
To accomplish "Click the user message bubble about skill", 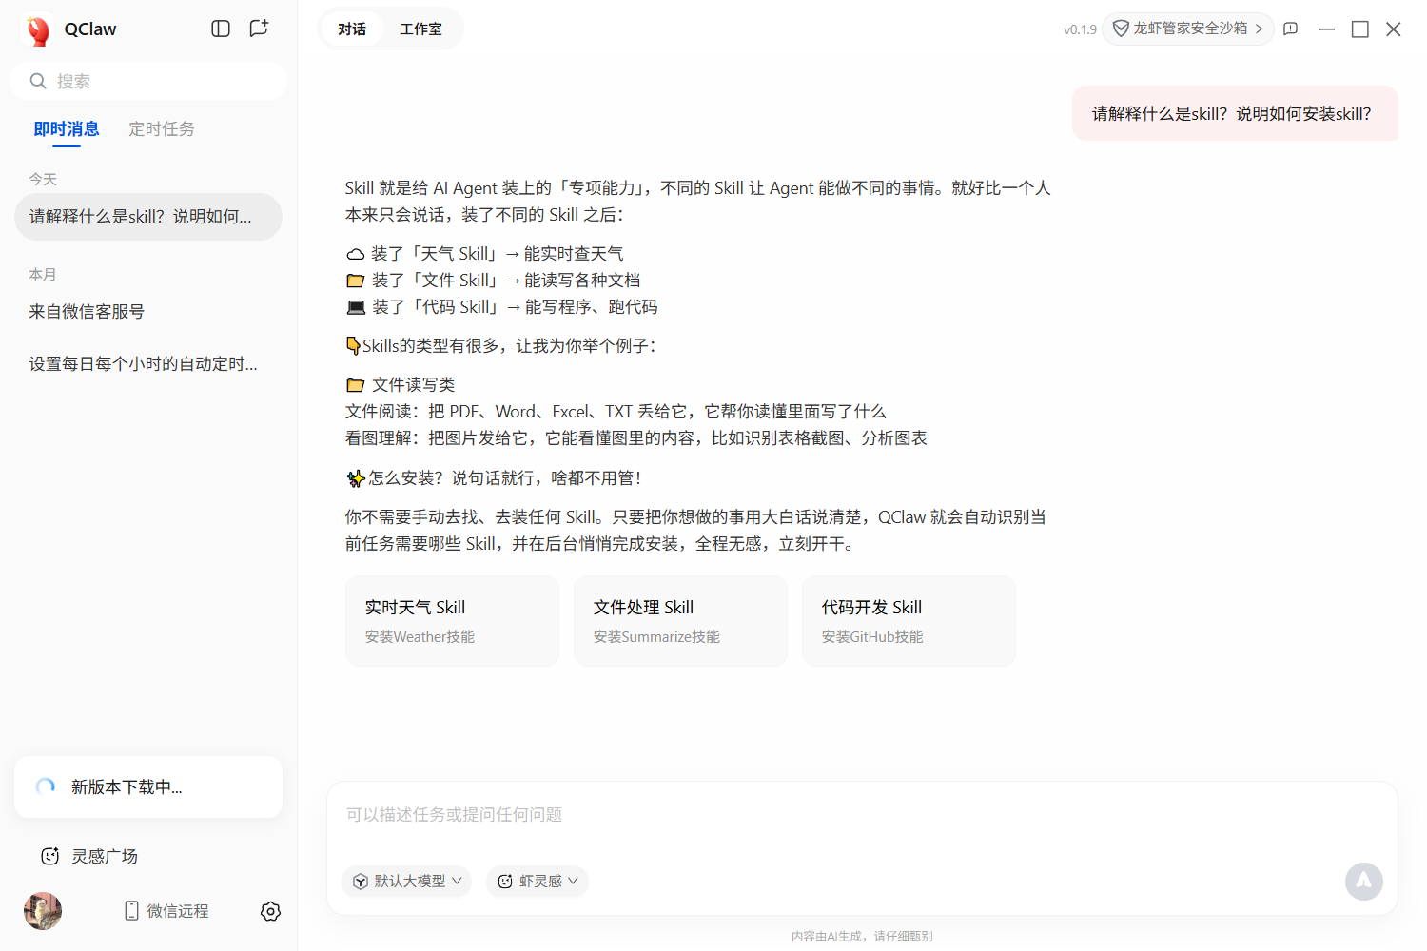I will [x=1235, y=114].
